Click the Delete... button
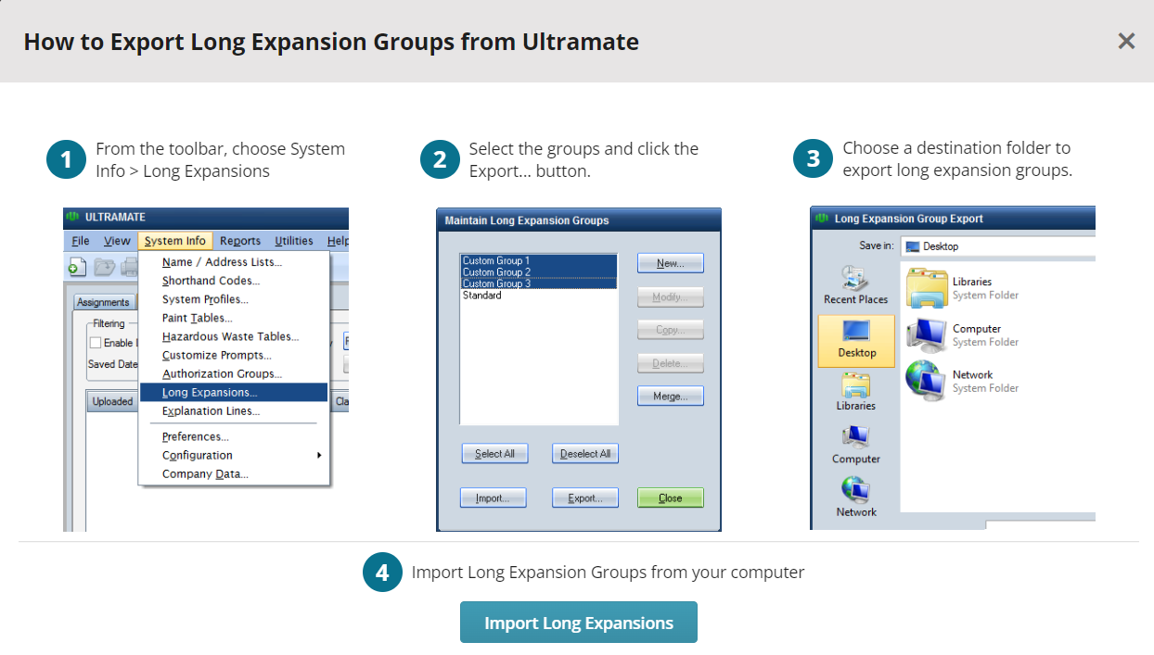 point(671,363)
